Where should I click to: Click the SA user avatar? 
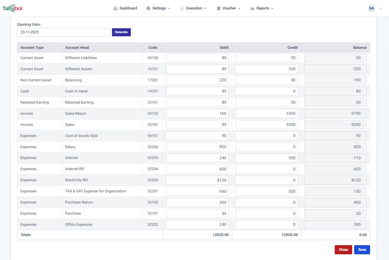pos(371,8)
